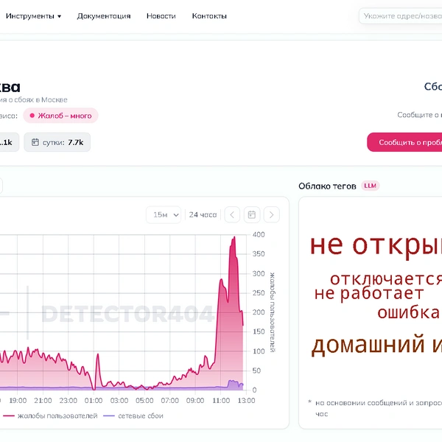The image size is (442, 442).
Task: Open the chart date picker calendar
Action: coord(252,215)
